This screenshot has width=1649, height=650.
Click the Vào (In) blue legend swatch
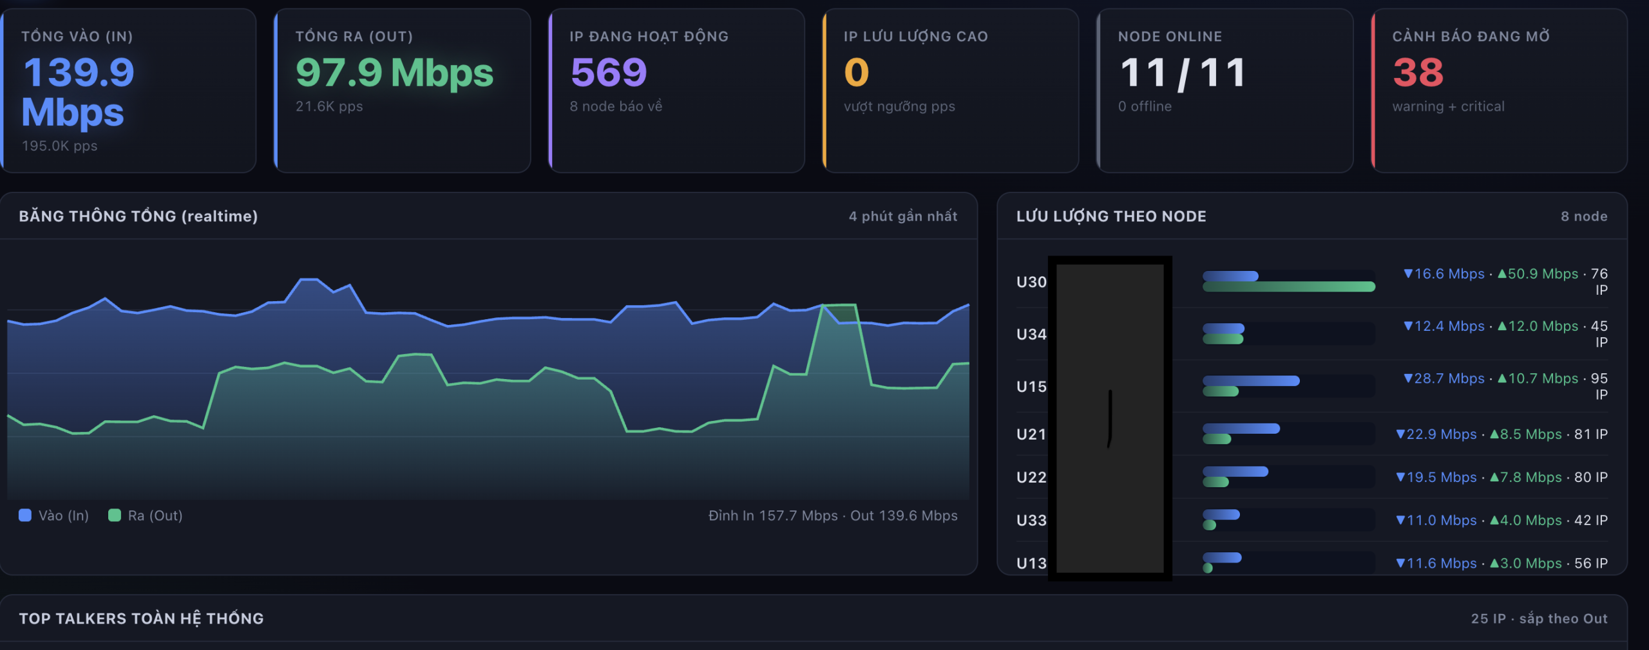pos(25,515)
